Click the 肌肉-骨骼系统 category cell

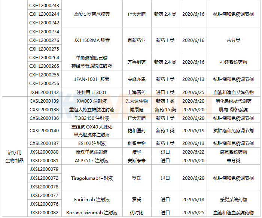(233, 110)
